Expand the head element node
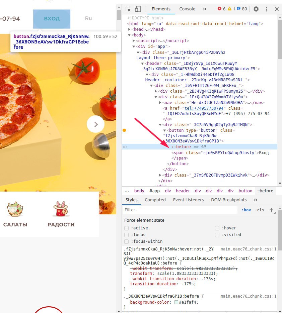The image size is (282, 313). [129, 29]
